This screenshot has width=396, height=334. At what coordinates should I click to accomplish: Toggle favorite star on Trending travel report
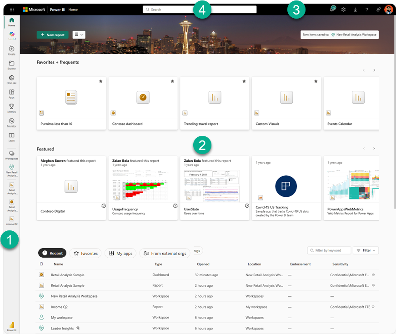244,81
